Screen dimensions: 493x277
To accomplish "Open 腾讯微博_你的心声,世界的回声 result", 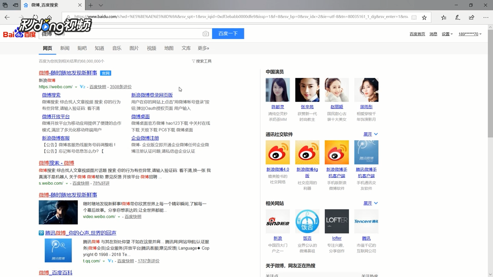I will point(80,233).
